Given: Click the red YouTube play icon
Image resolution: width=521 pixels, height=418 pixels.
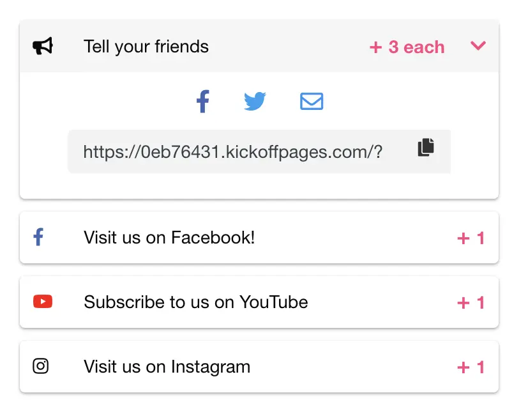Looking at the screenshot, I should point(42,302).
